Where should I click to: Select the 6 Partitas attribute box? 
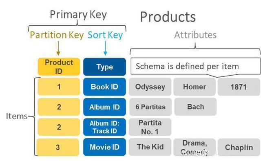[150, 107]
